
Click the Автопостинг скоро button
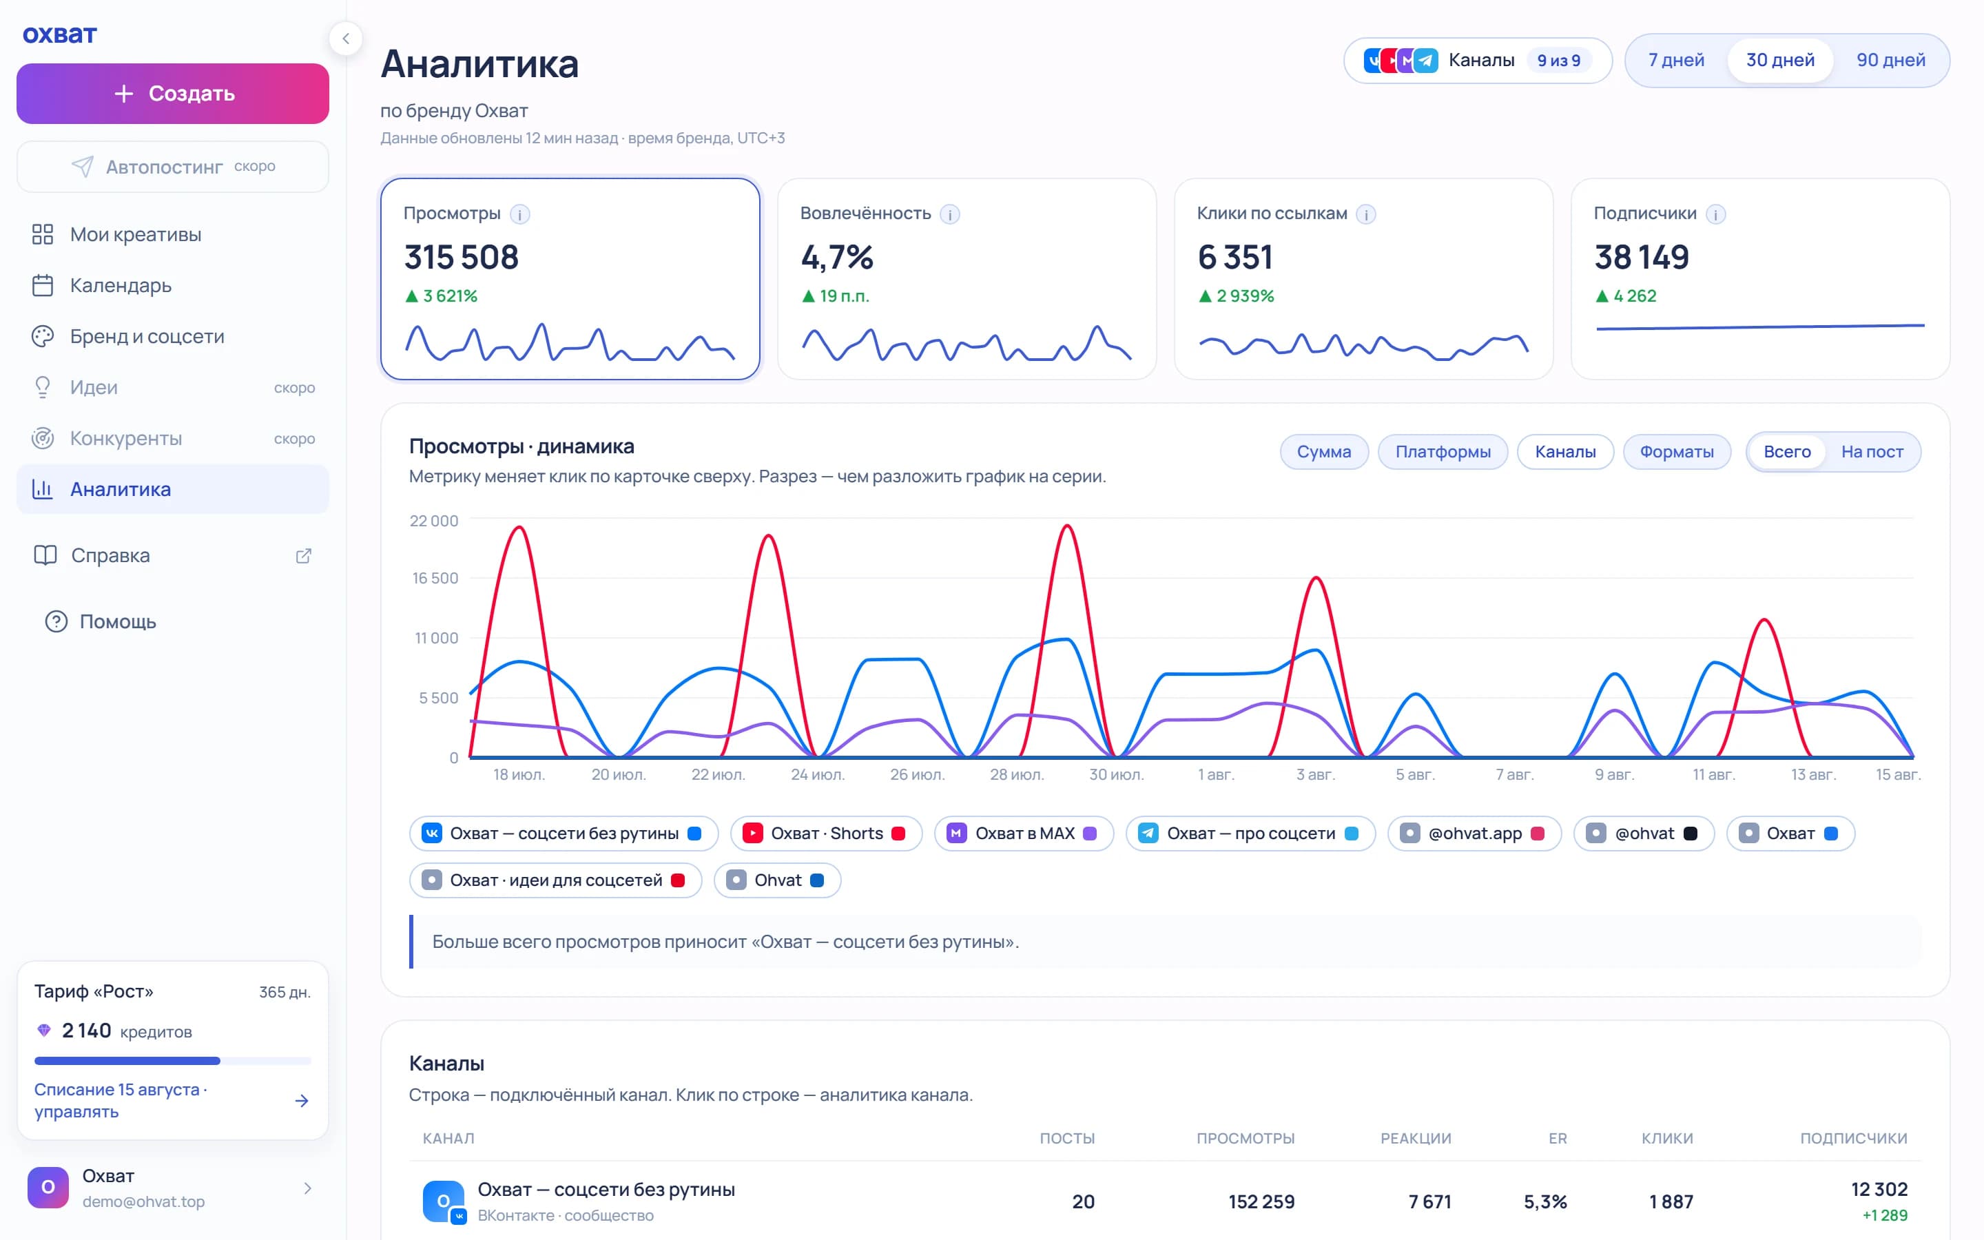coord(173,167)
